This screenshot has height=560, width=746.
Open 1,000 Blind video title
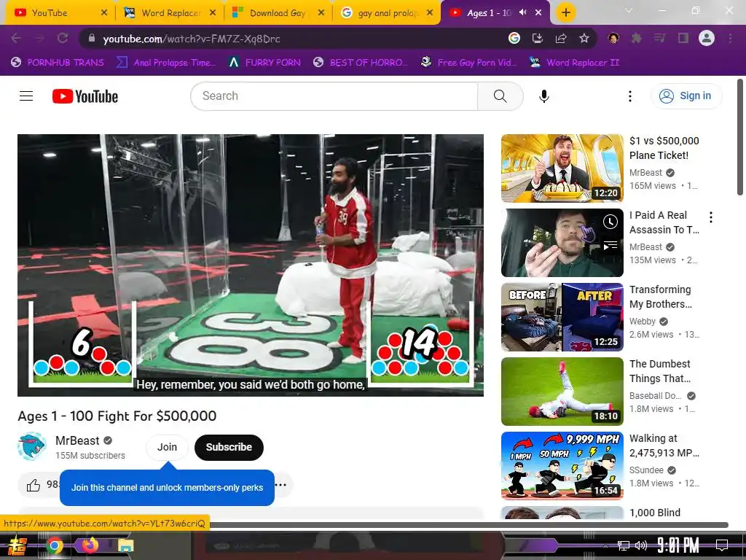655,513
